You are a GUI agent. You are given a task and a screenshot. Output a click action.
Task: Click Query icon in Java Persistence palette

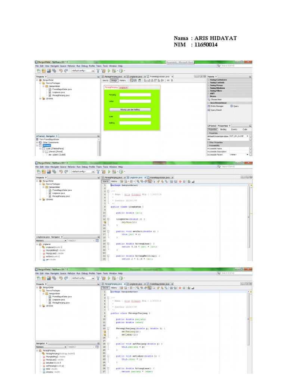point(235,106)
